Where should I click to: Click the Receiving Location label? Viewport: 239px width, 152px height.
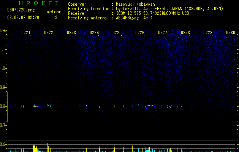pos(89,9)
